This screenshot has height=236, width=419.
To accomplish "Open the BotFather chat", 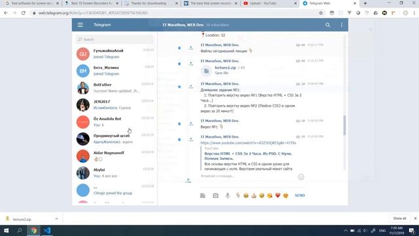I will coord(115,88).
